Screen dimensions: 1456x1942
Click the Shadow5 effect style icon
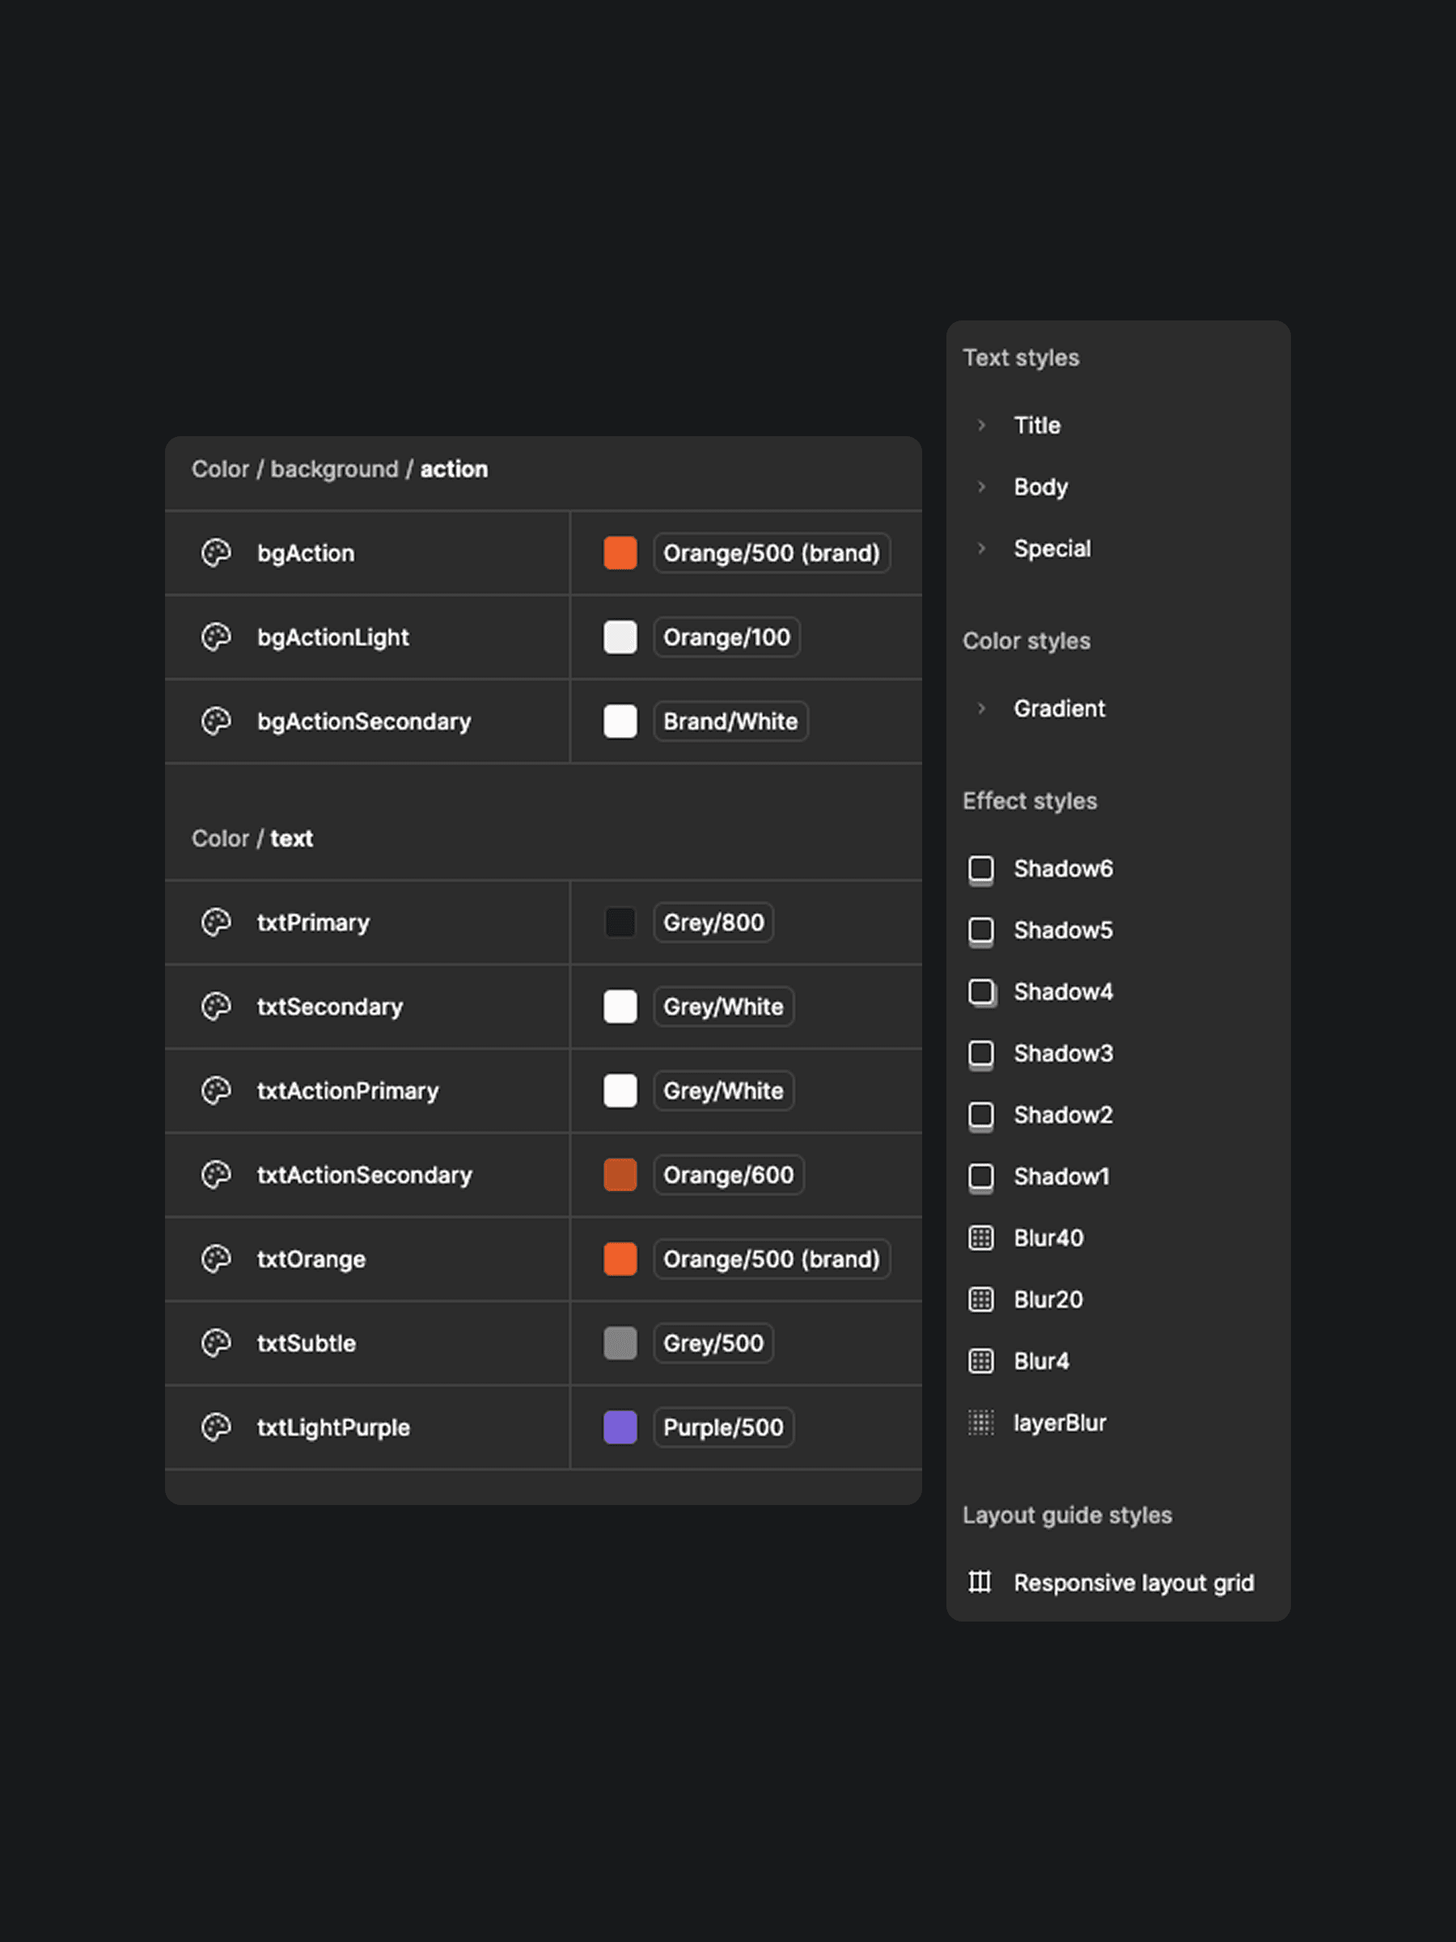pos(981,931)
